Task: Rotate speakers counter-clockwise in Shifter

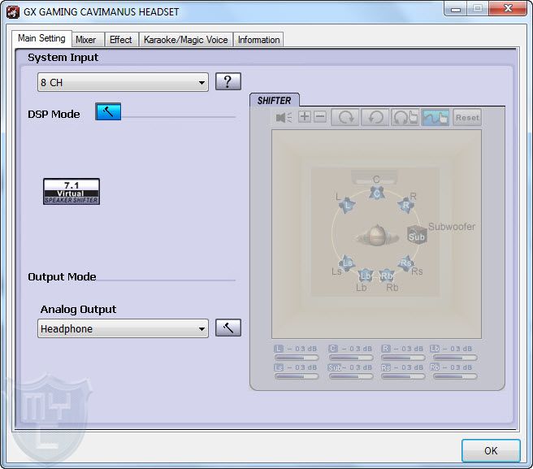Action: 375,117
